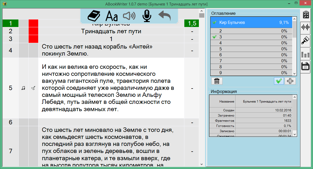Viewport: 313px width, 169px height.
Task: Toggle the music note in row 5
Action: pyautogui.click(x=23, y=88)
